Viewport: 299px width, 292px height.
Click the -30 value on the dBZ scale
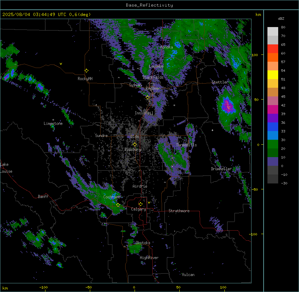[x=284, y=183]
